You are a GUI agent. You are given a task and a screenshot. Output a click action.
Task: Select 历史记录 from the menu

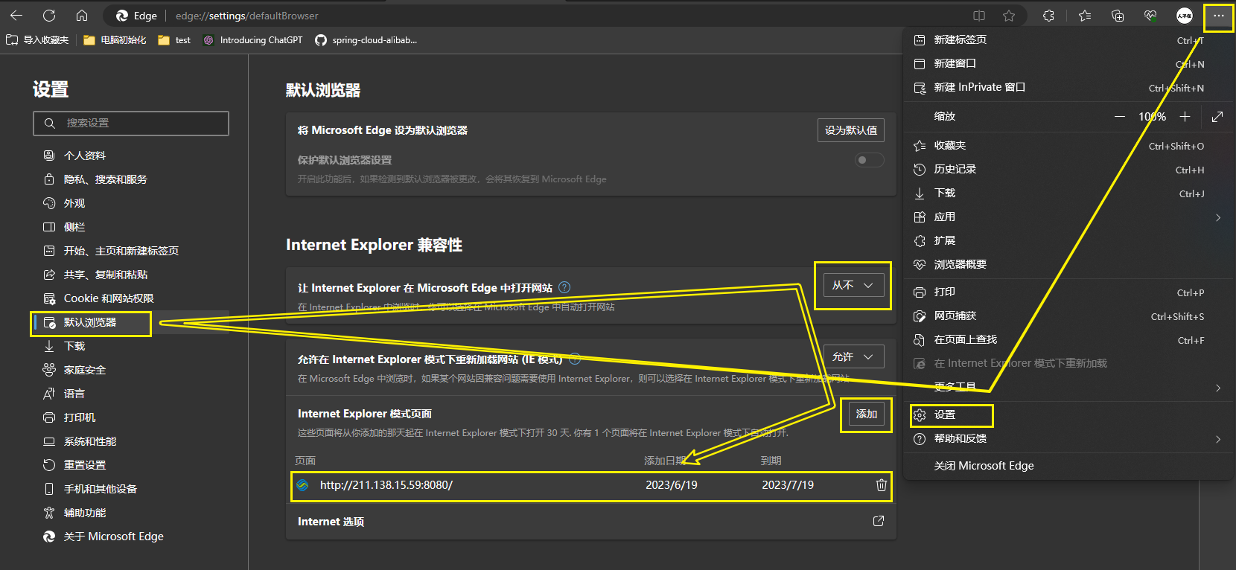pyautogui.click(x=955, y=170)
